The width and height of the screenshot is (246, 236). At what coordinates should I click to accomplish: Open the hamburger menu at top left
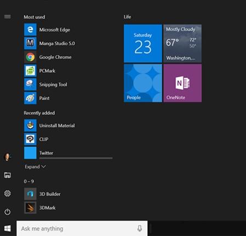pyautogui.click(x=8, y=16)
